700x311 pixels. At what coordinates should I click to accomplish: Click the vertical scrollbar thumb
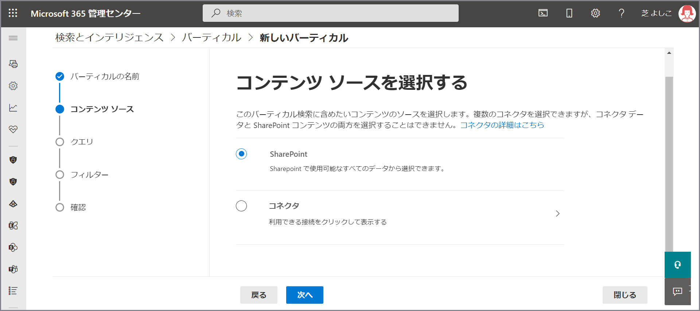[x=669, y=164]
